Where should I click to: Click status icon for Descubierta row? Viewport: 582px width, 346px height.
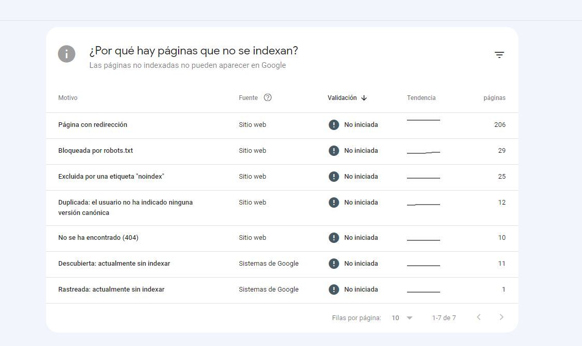pos(333,264)
